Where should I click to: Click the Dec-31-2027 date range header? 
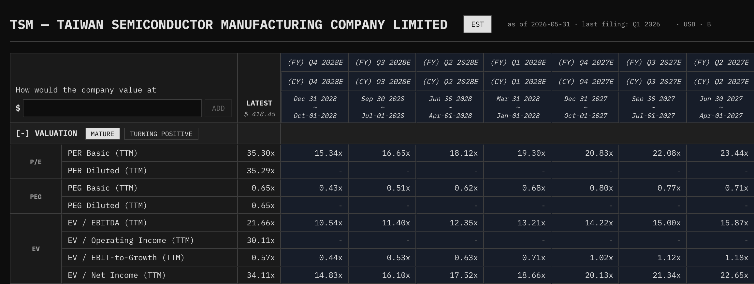click(586, 107)
